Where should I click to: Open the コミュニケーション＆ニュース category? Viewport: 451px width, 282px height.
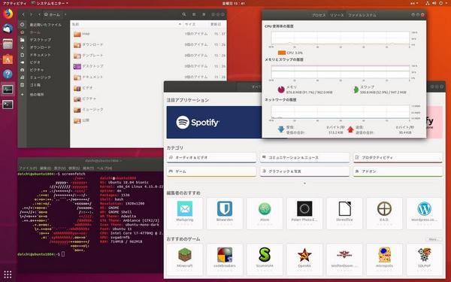coord(304,158)
